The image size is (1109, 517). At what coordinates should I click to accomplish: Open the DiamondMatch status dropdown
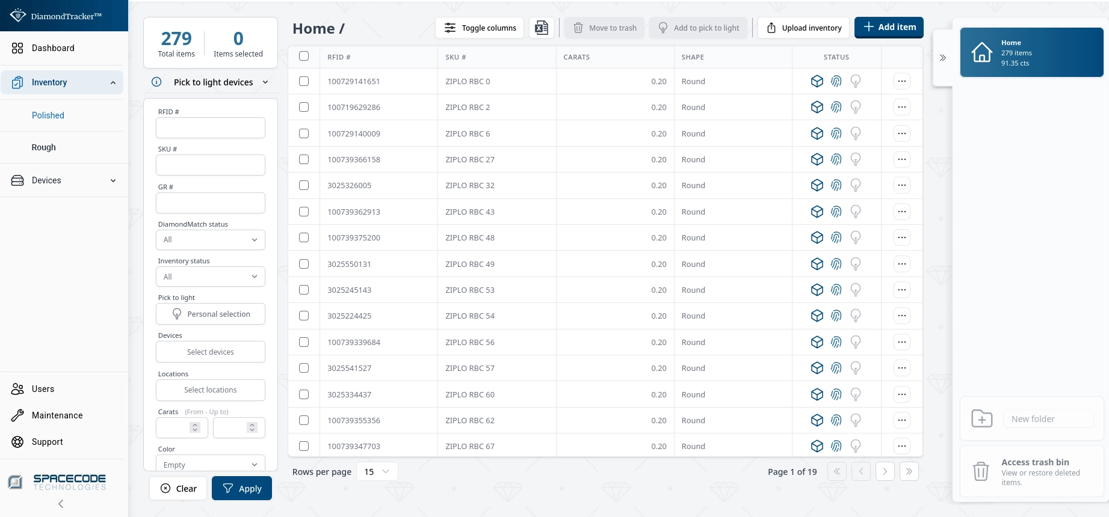pyautogui.click(x=210, y=240)
